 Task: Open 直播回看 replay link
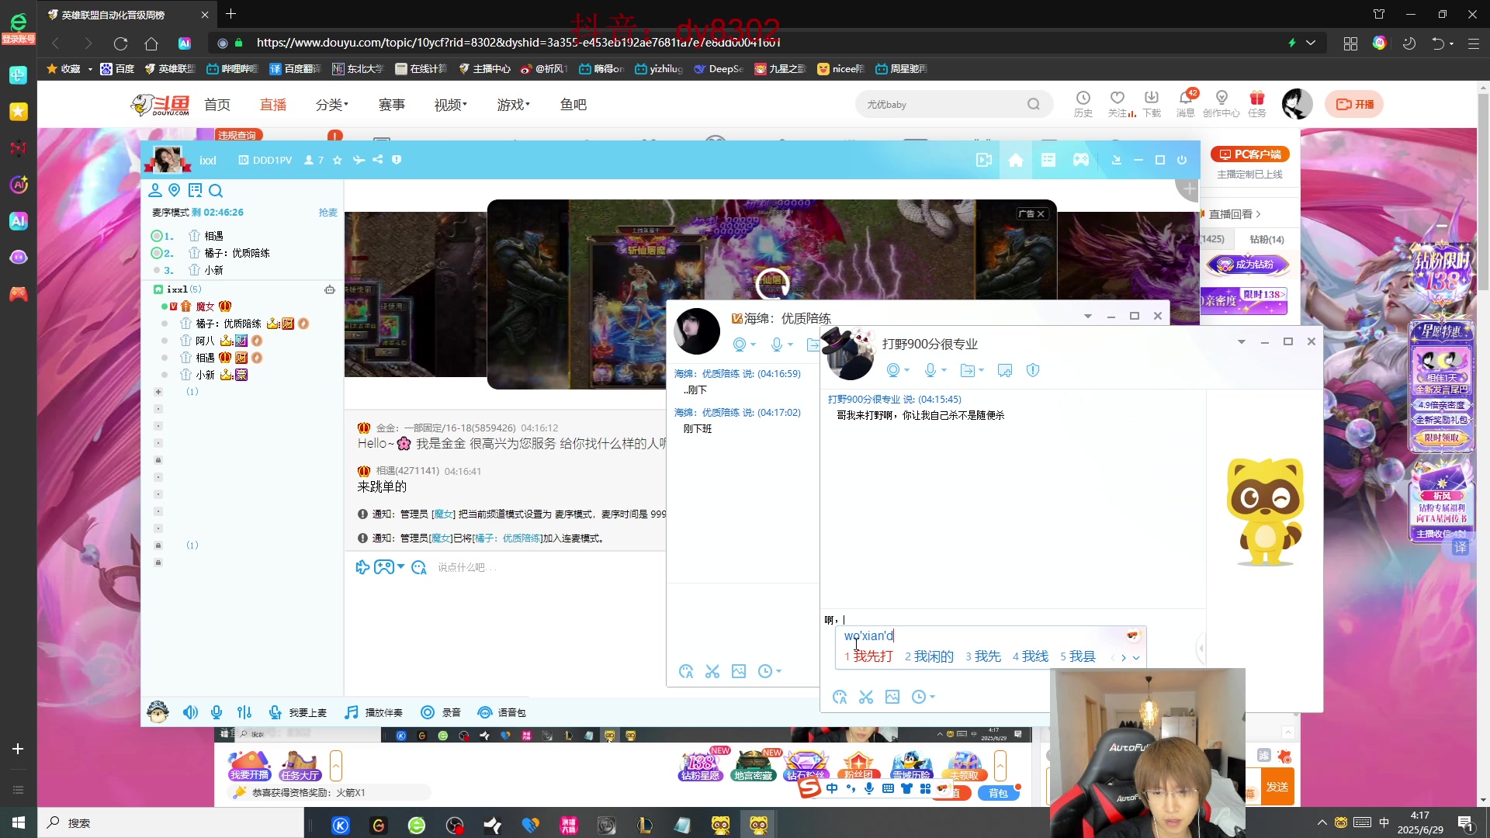pyautogui.click(x=1234, y=214)
